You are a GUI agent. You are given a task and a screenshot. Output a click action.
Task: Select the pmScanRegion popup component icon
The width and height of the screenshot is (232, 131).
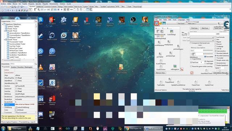pos(178,46)
